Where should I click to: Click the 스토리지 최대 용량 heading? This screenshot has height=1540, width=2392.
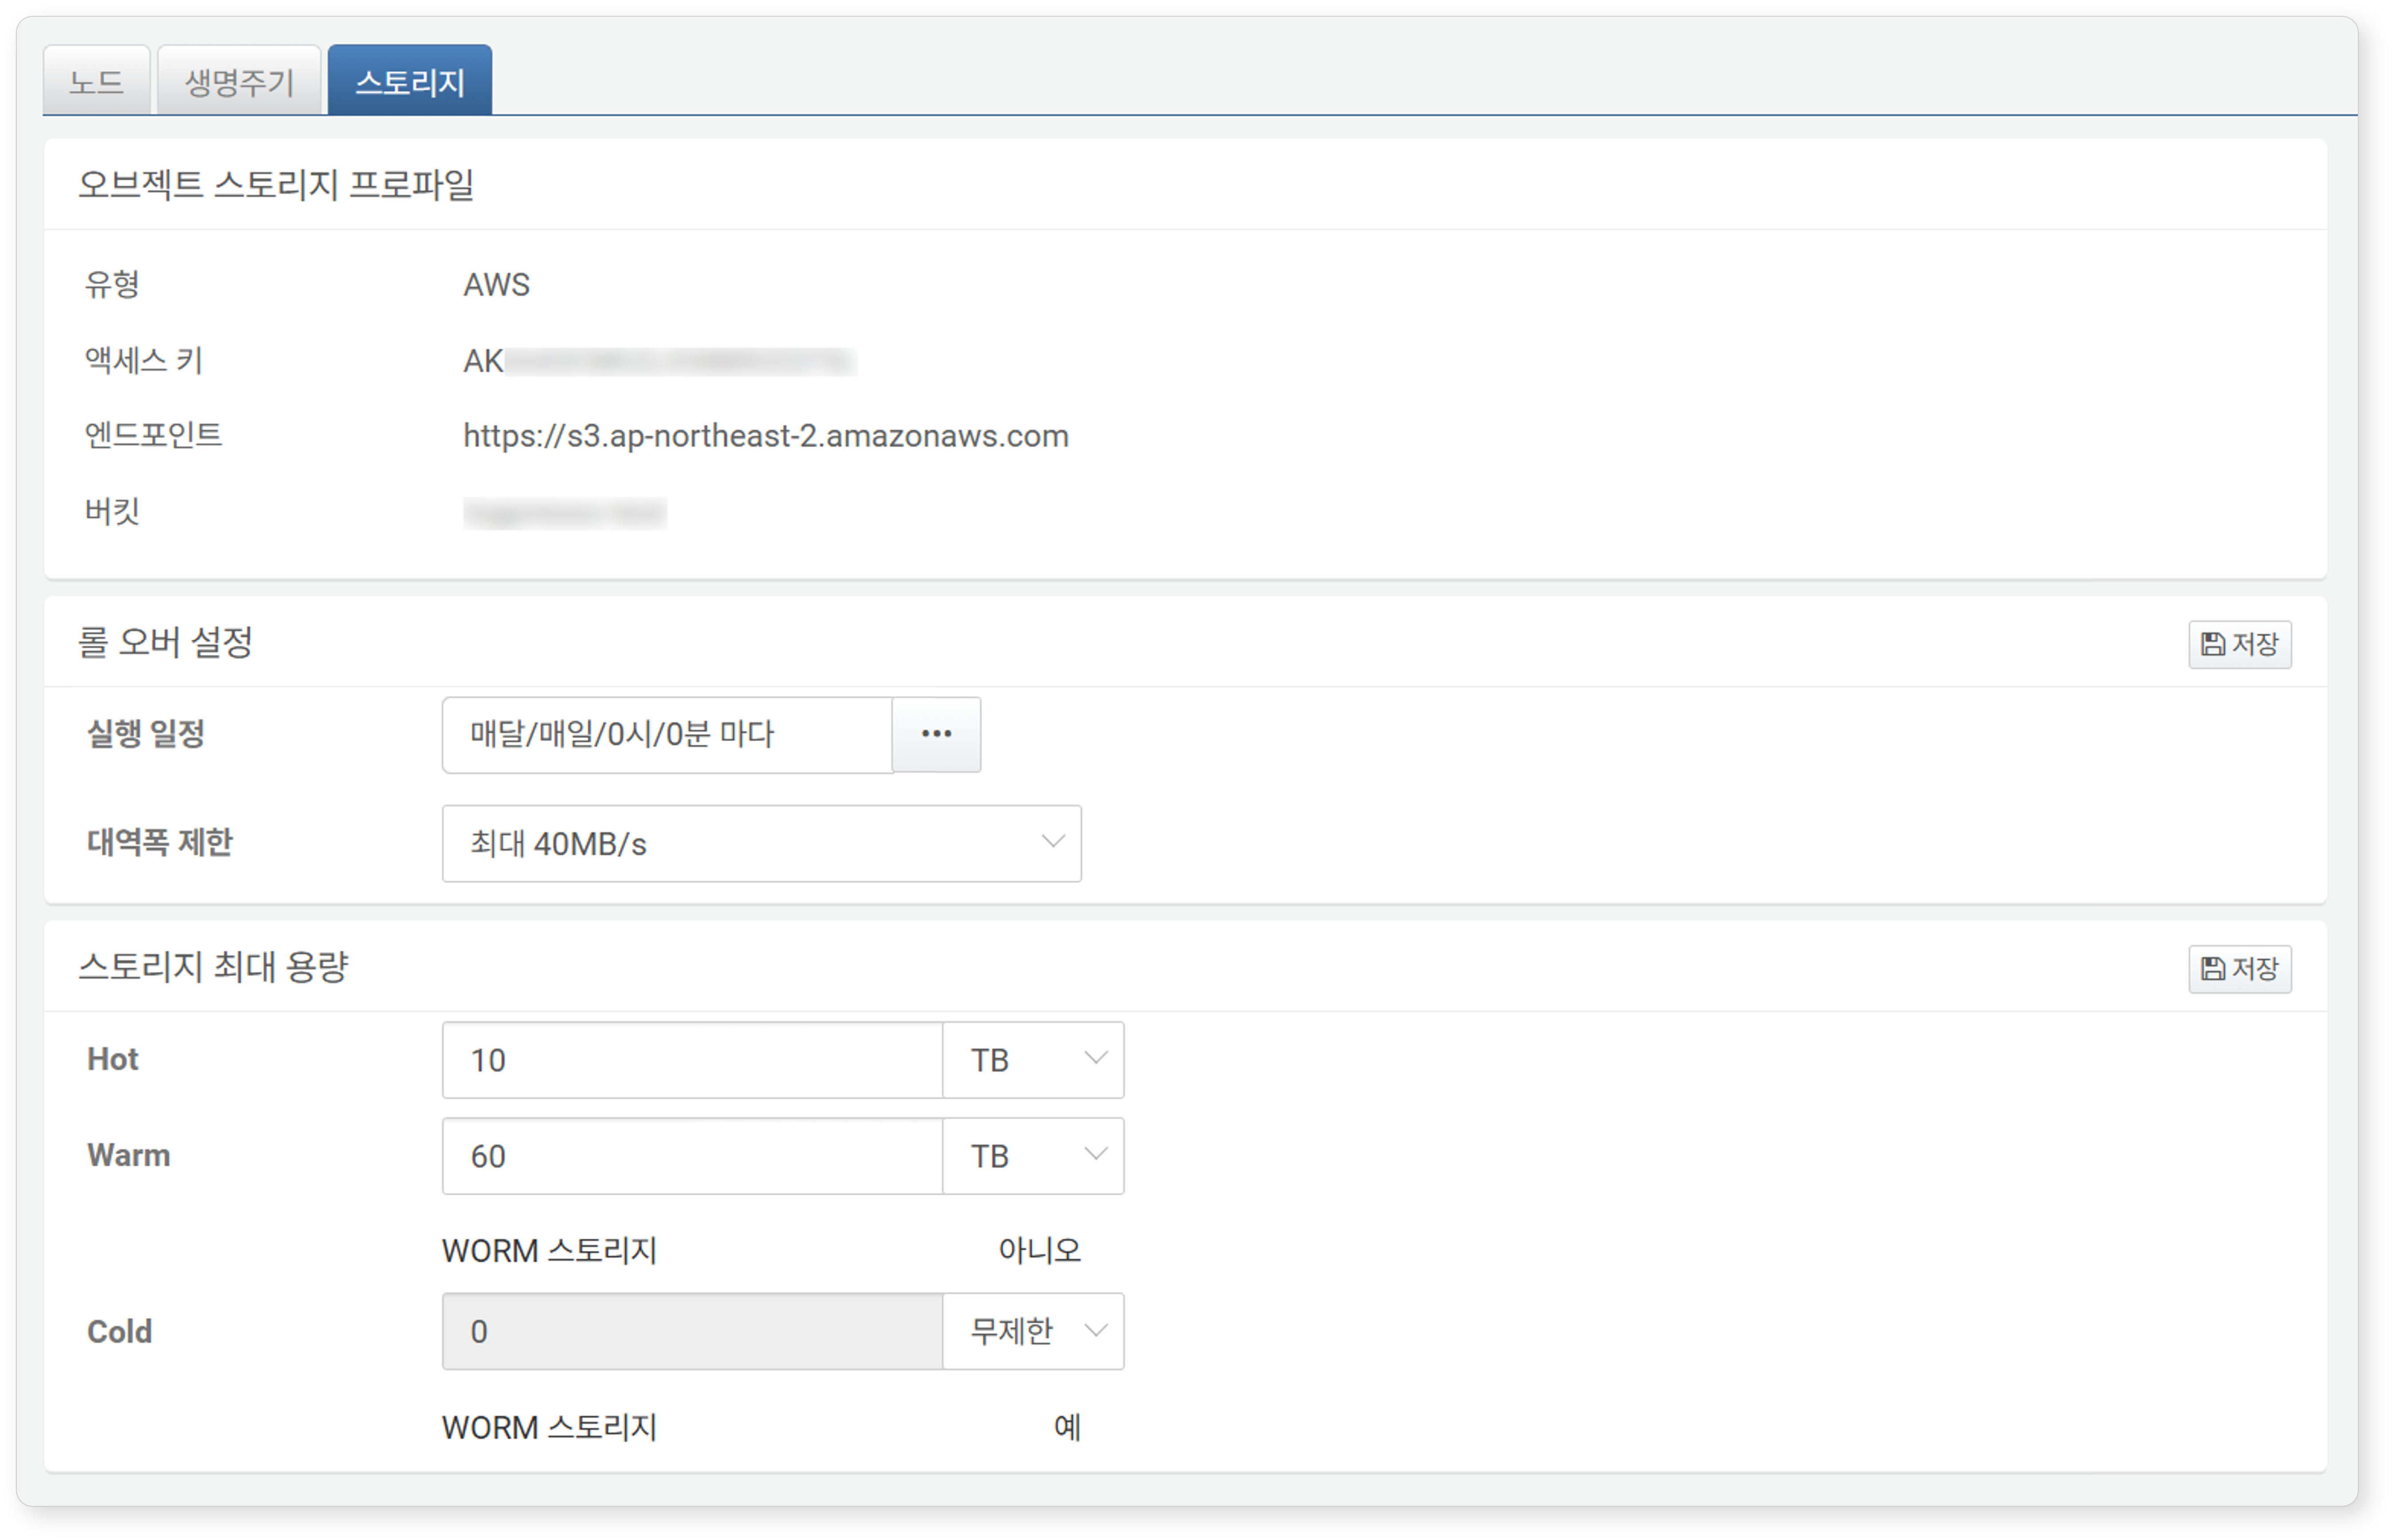[213, 967]
